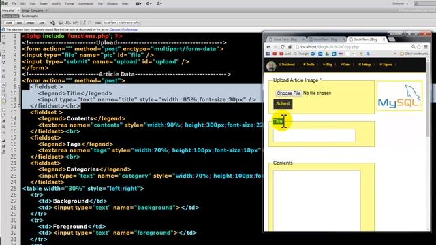The width and height of the screenshot is (436, 245).
Task: Click the balance braces coding toolbar icon
Action: 3,76
